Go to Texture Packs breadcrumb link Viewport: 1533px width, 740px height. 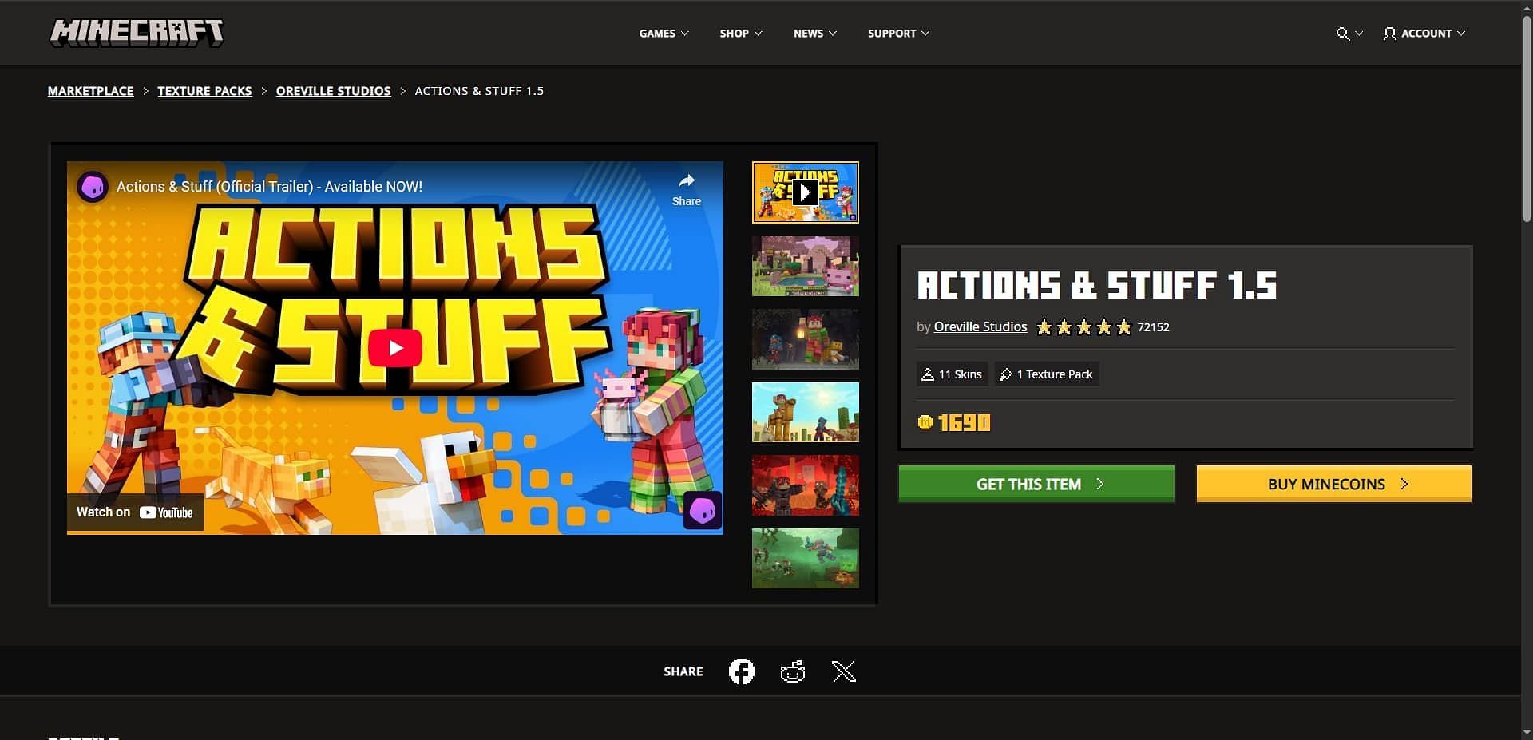coord(204,91)
